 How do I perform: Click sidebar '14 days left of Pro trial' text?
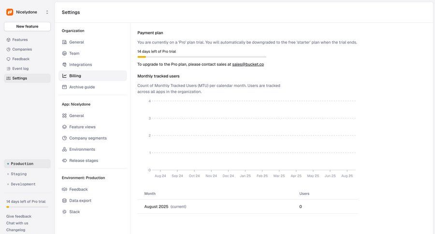click(x=26, y=202)
